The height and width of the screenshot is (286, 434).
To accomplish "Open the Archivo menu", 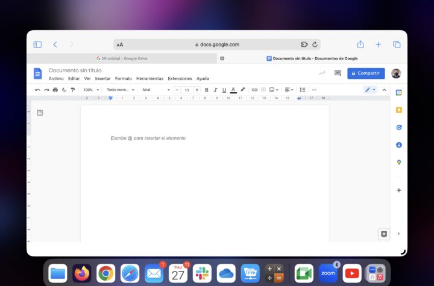I will (x=56, y=78).
